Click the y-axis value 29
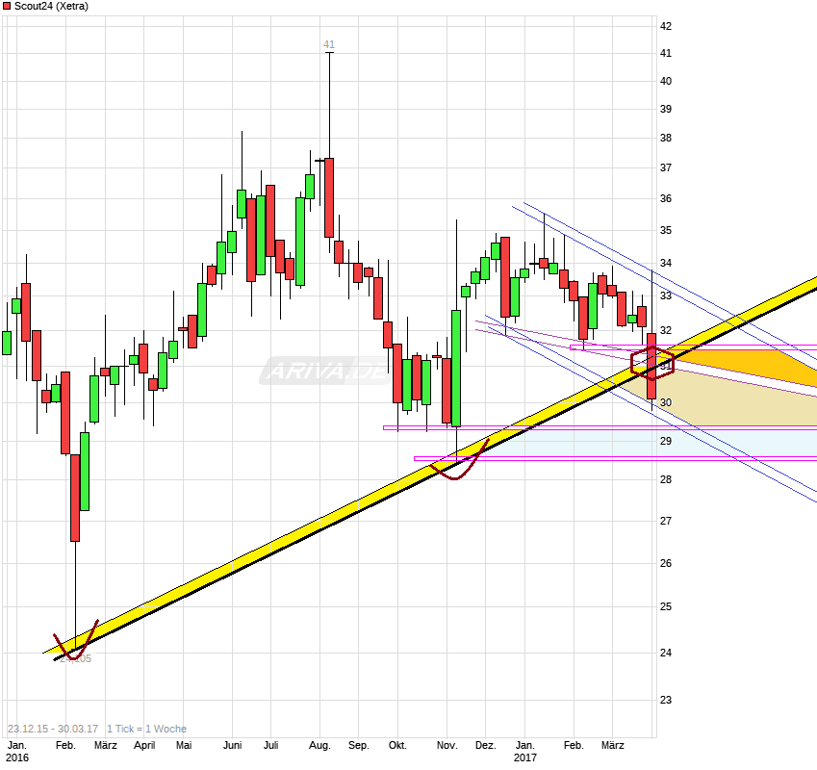Viewport: 817px width, 770px height. point(666,441)
